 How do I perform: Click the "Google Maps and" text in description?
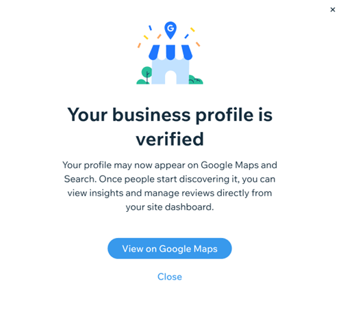(239, 165)
